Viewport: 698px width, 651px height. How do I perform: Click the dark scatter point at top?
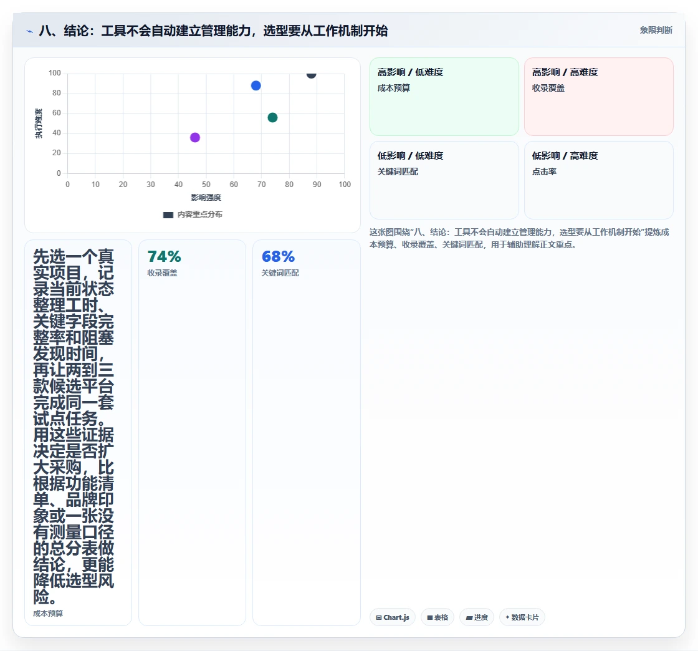(x=311, y=75)
